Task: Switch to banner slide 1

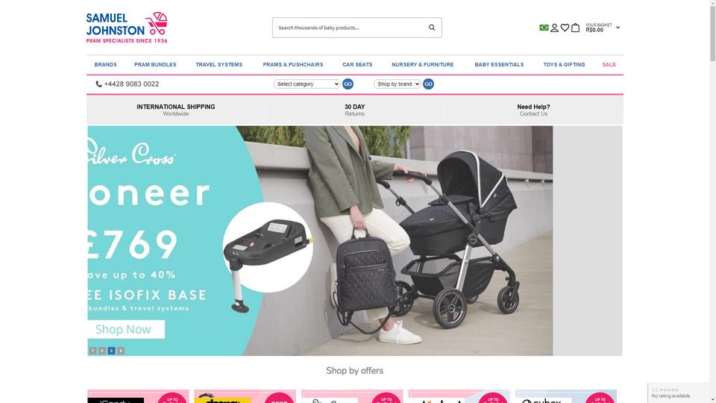Action: [92, 351]
